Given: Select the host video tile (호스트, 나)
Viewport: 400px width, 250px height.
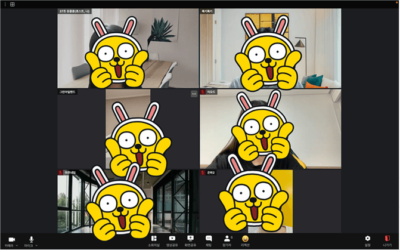Looking at the screenshot, I should 128,48.
